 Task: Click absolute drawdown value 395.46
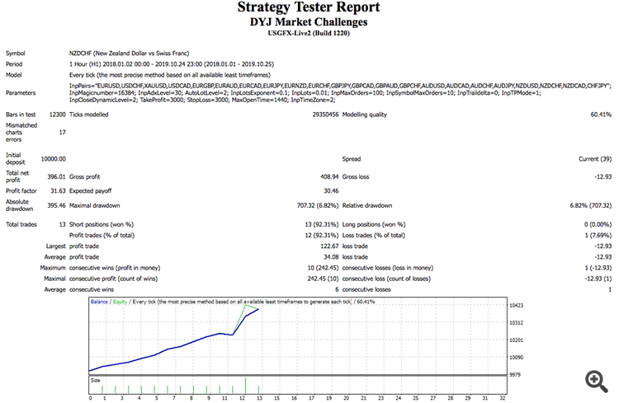tap(56, 205)
